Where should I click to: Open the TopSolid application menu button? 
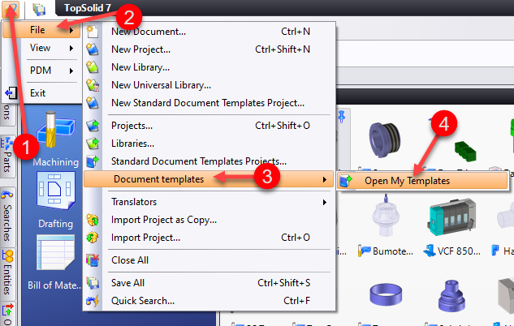(x=9, y=9)
